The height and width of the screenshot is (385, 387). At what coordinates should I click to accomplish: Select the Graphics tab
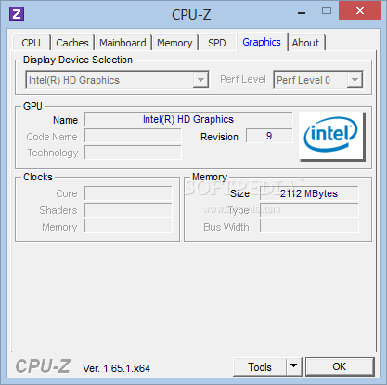tap(262, 42)
